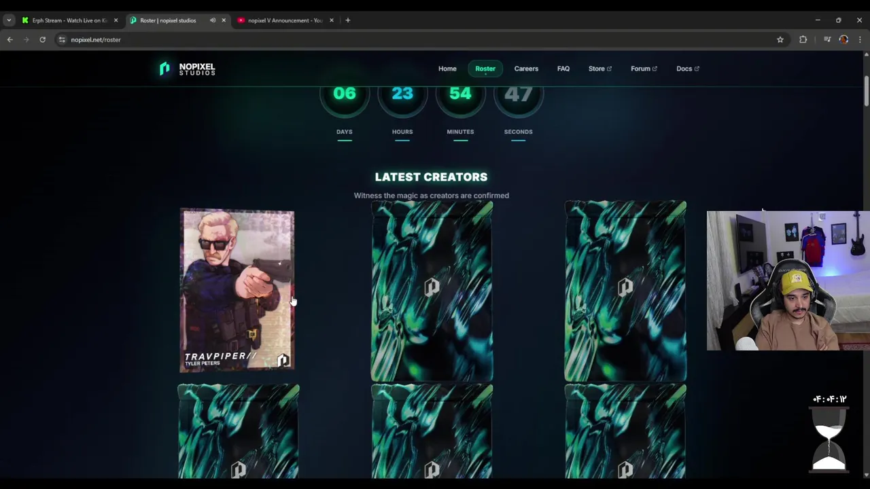870x489 pixels.
Task: Click the NoPixel Studios logo
Action: pos(187,69)
